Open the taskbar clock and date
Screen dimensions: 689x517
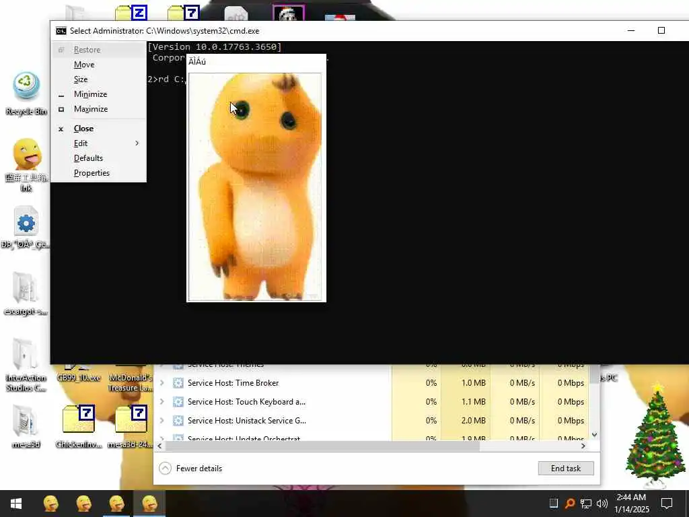click(x=631, y=504)
